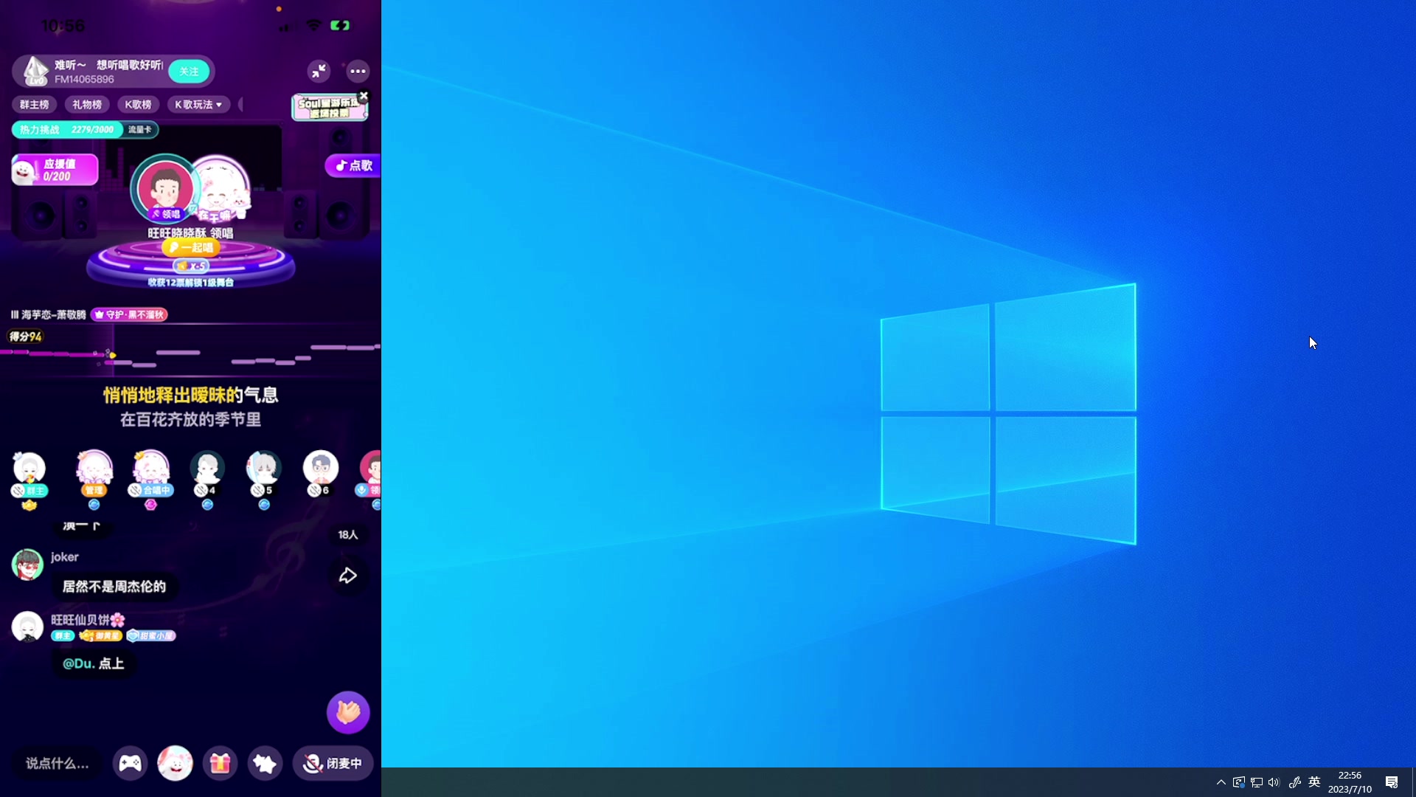Close the Soul星游乐场 banner
Screen dimensions: 1416x797
tap(363, 96)
